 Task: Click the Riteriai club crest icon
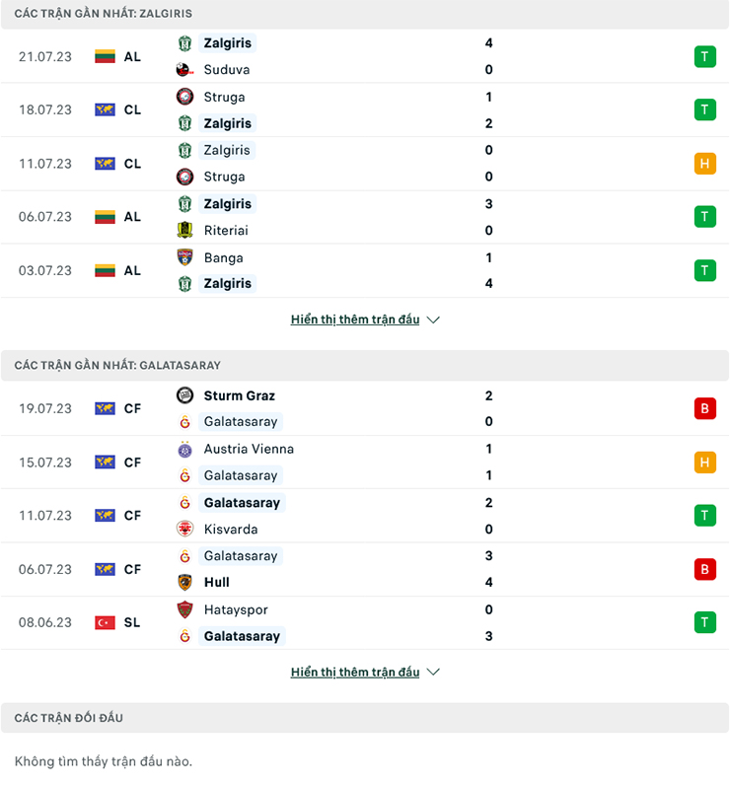click(184, 231)
